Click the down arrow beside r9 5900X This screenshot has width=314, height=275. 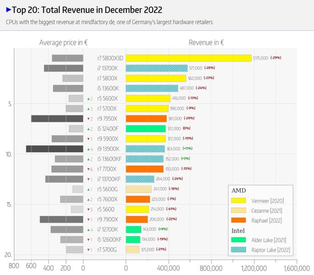(x=88, y=139)
